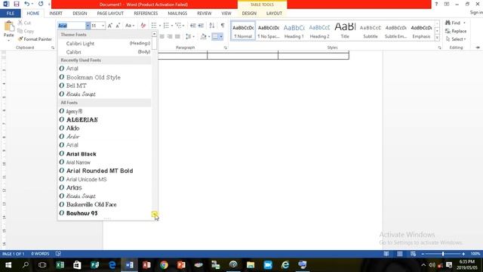
Task: Click the Shrink Font icon
Action: [x=118, y=26]
